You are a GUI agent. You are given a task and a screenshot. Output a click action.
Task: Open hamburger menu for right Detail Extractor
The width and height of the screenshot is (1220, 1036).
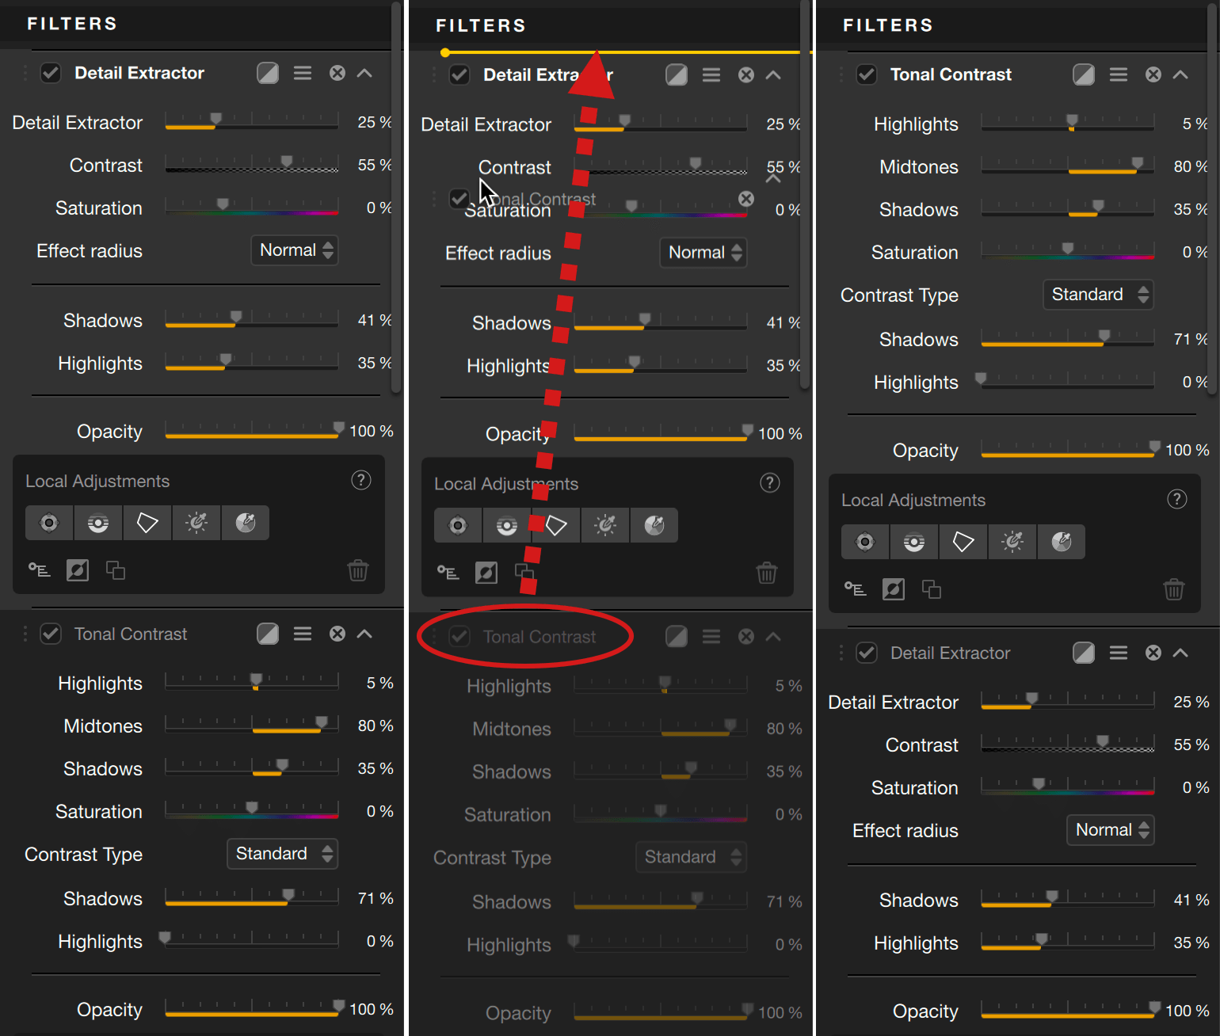click(x=1119, y=653)
